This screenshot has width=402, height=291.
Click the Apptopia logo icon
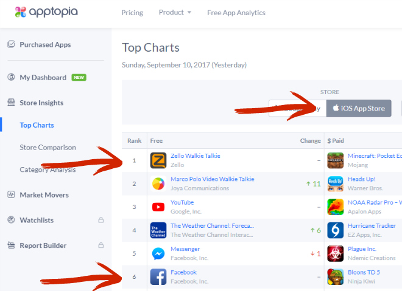click(x=20, y=12)
